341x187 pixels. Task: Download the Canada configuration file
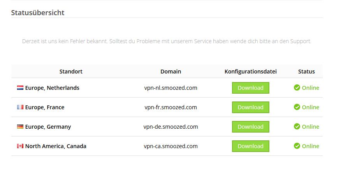coord(251,146)
